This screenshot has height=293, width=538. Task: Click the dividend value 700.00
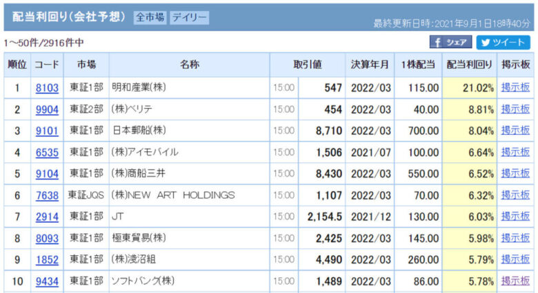pyautogui.click(x=424, y=131)
